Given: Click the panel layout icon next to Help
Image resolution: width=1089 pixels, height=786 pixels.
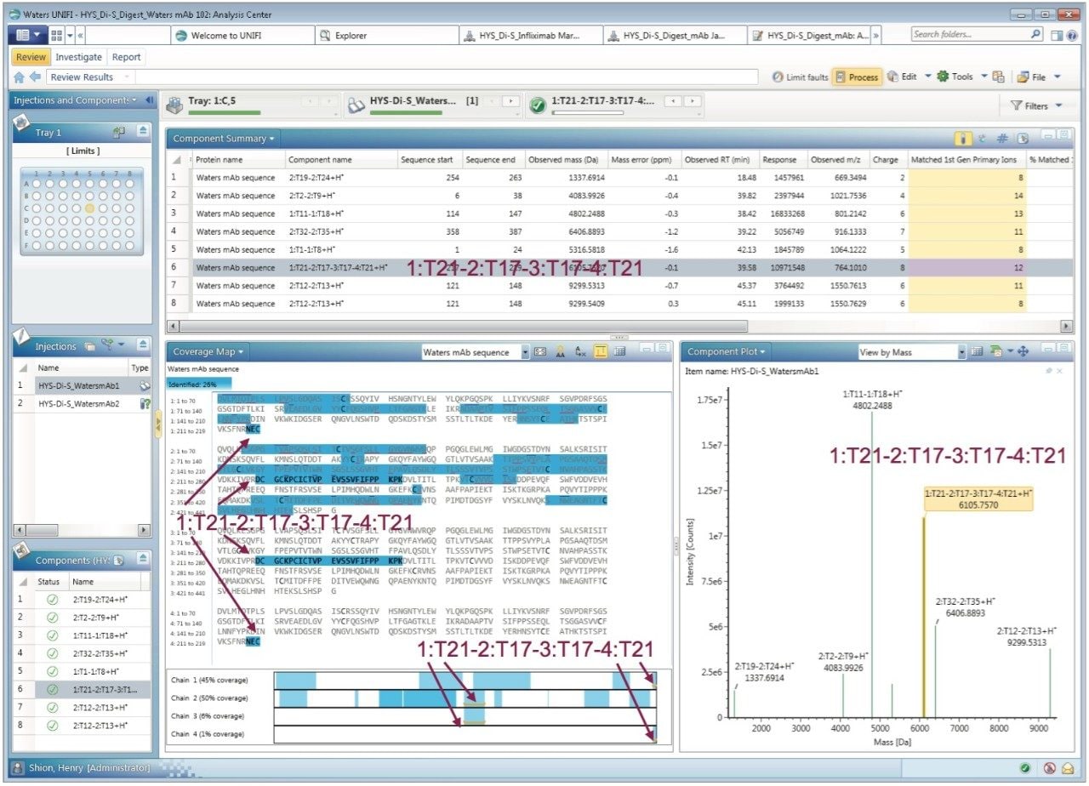Looking at the screenshot, I should coord(1056,35).
